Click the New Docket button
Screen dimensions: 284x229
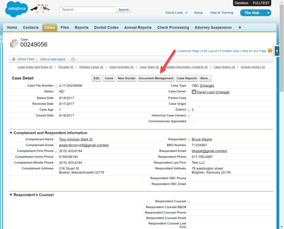126,78
